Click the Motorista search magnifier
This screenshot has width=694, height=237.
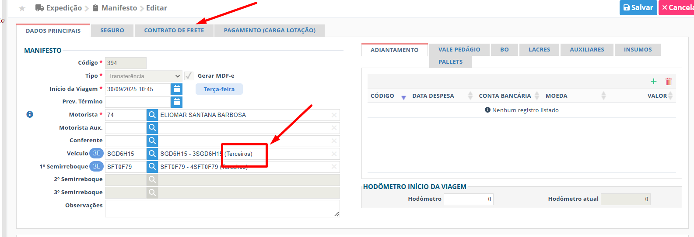click(x=152, y=115)
